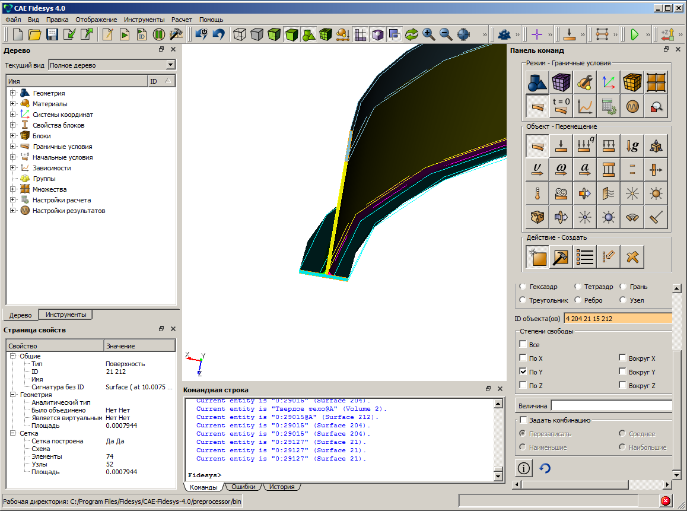Expand the 'Граничные условия' tree node
This screenshot has width=687, height=511.
pos(12,147)
